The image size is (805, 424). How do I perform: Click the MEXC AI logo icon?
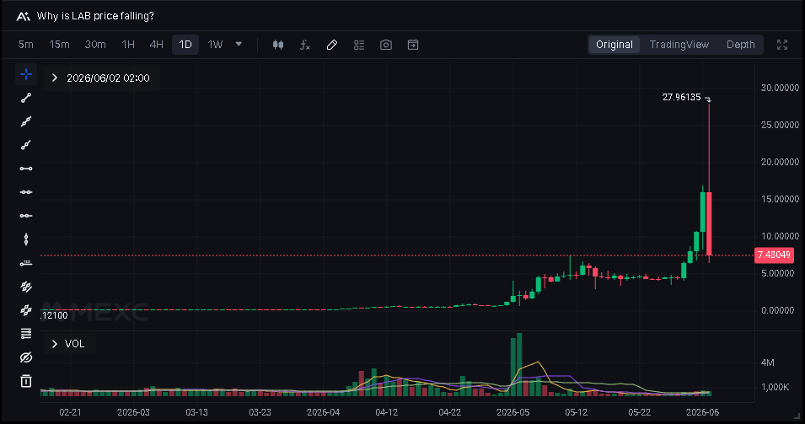point(23,16)
